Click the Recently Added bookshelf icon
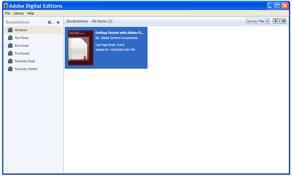Image resolution: width=292 pixels, height=176 pixels. (x=10, y=69)
